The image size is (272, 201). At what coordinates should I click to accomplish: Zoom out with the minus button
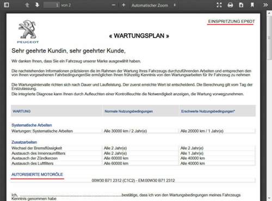click(114, 5)
